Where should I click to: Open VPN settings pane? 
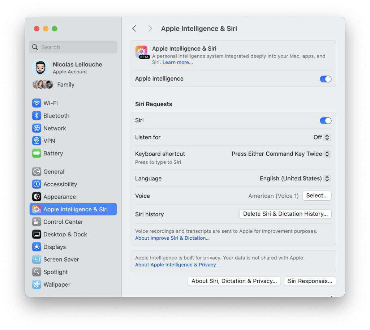[x=73, y=141]
